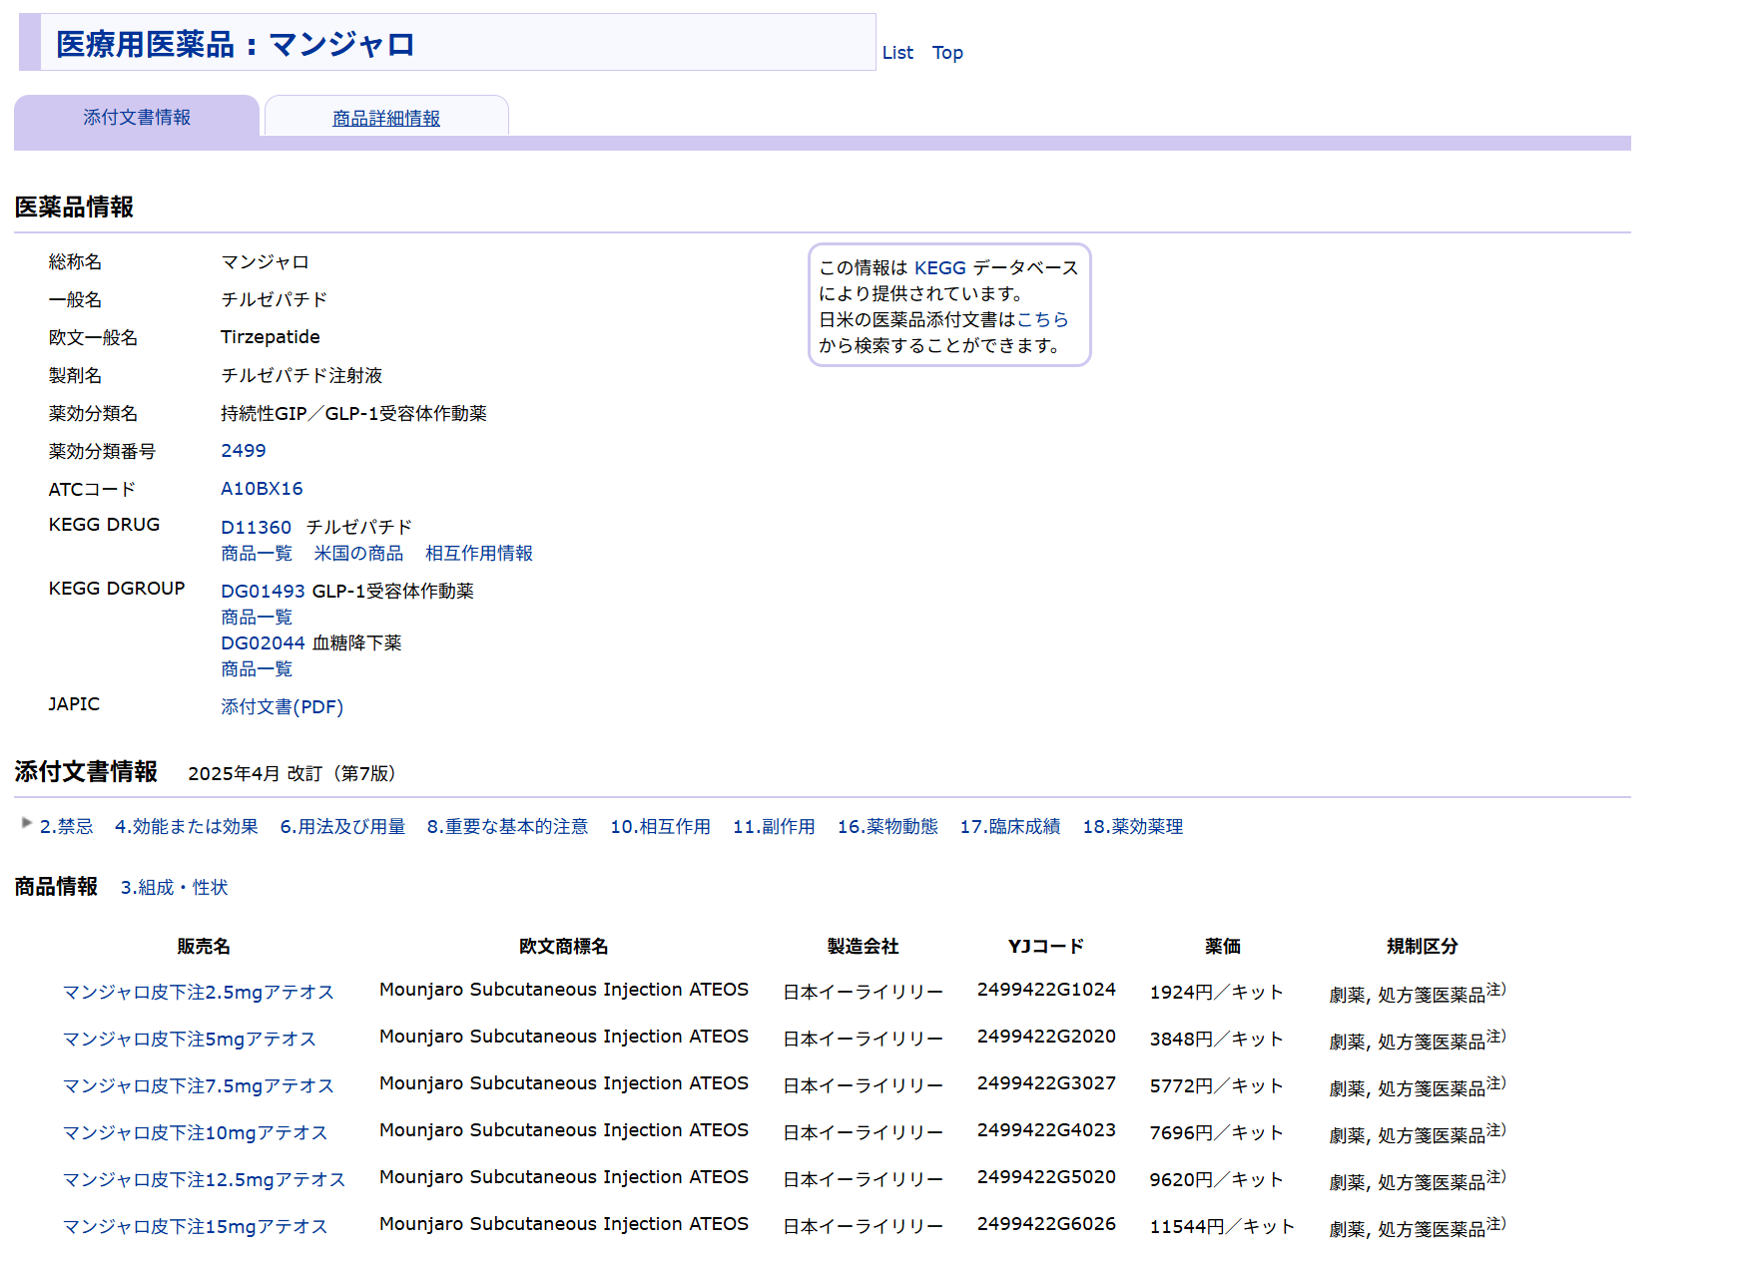Open DGROUP entry DG01493
Viewport: 1758px width, 1262px height.
point(263,592)
